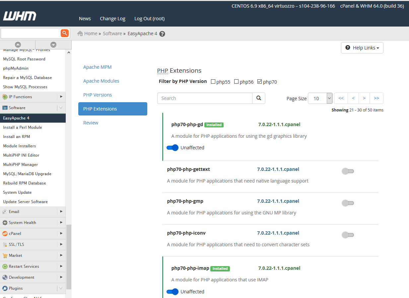Click the magnifier button beside extension search
Viewport: 409px width, 298px height.
coord(259,98)
